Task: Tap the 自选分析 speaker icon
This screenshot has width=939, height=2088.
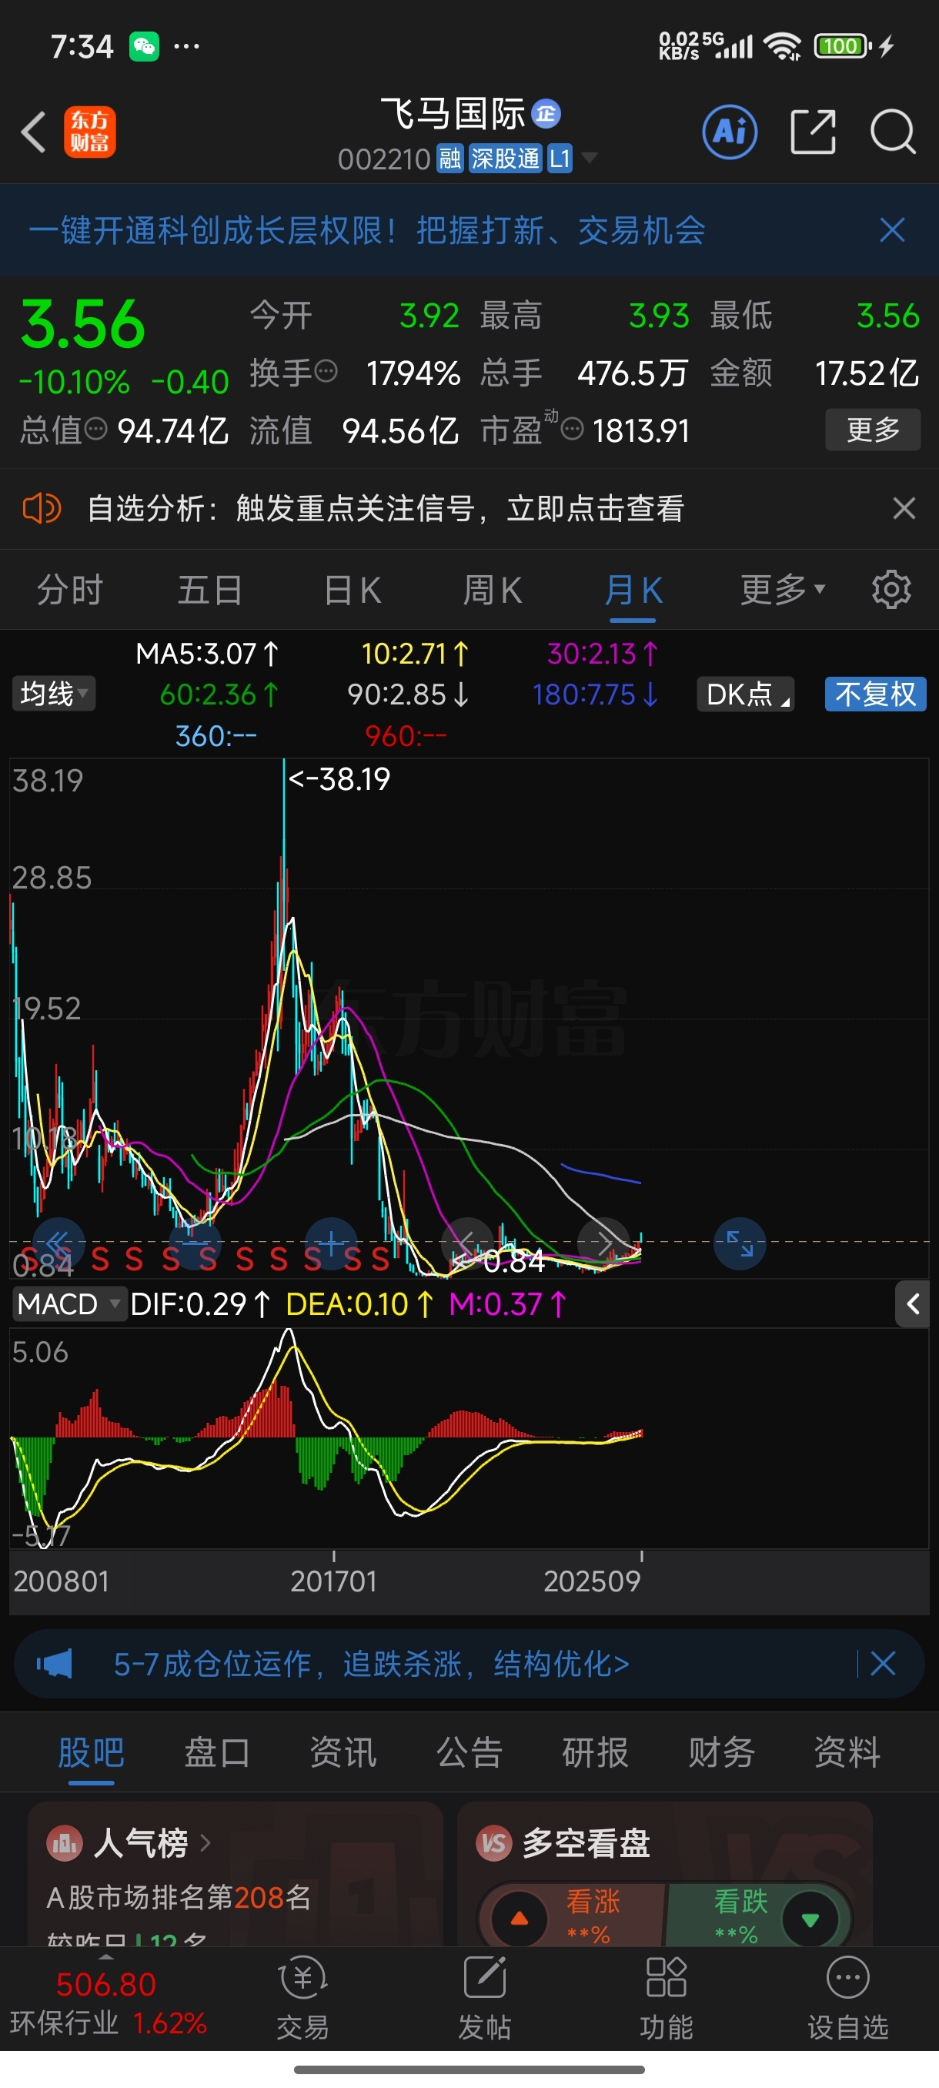Action: coord(42,508)
